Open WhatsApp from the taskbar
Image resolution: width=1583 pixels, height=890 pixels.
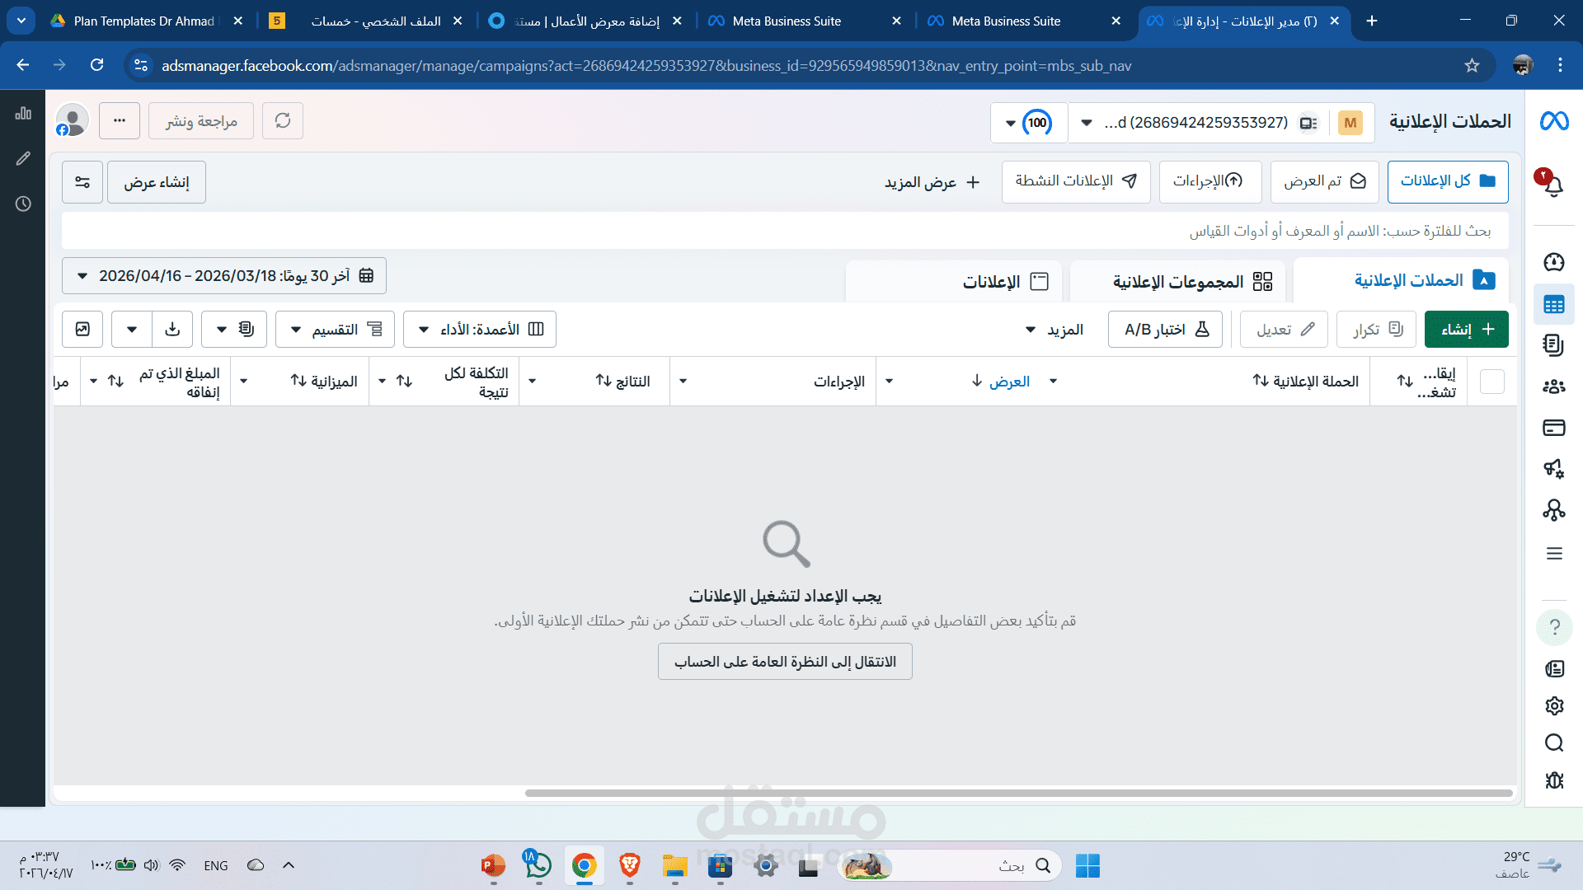[537, 866]
